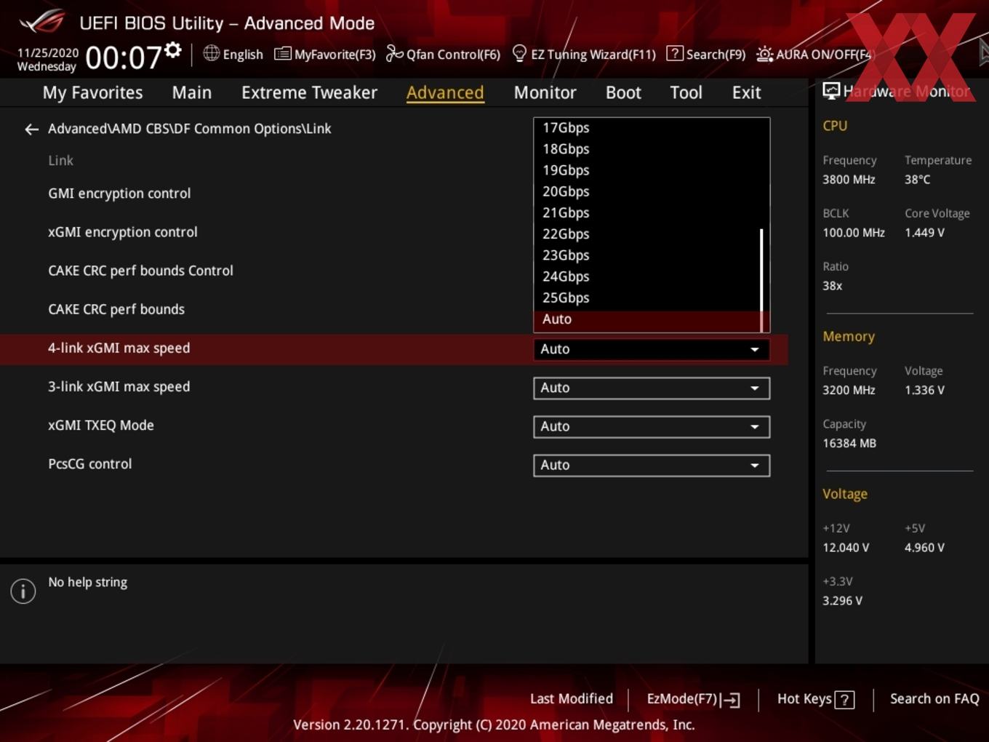Click Last Modified
Screen dimensions: 989x742
pos(572,699)
